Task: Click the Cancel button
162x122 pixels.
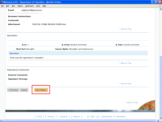Action: click(24, 90)
